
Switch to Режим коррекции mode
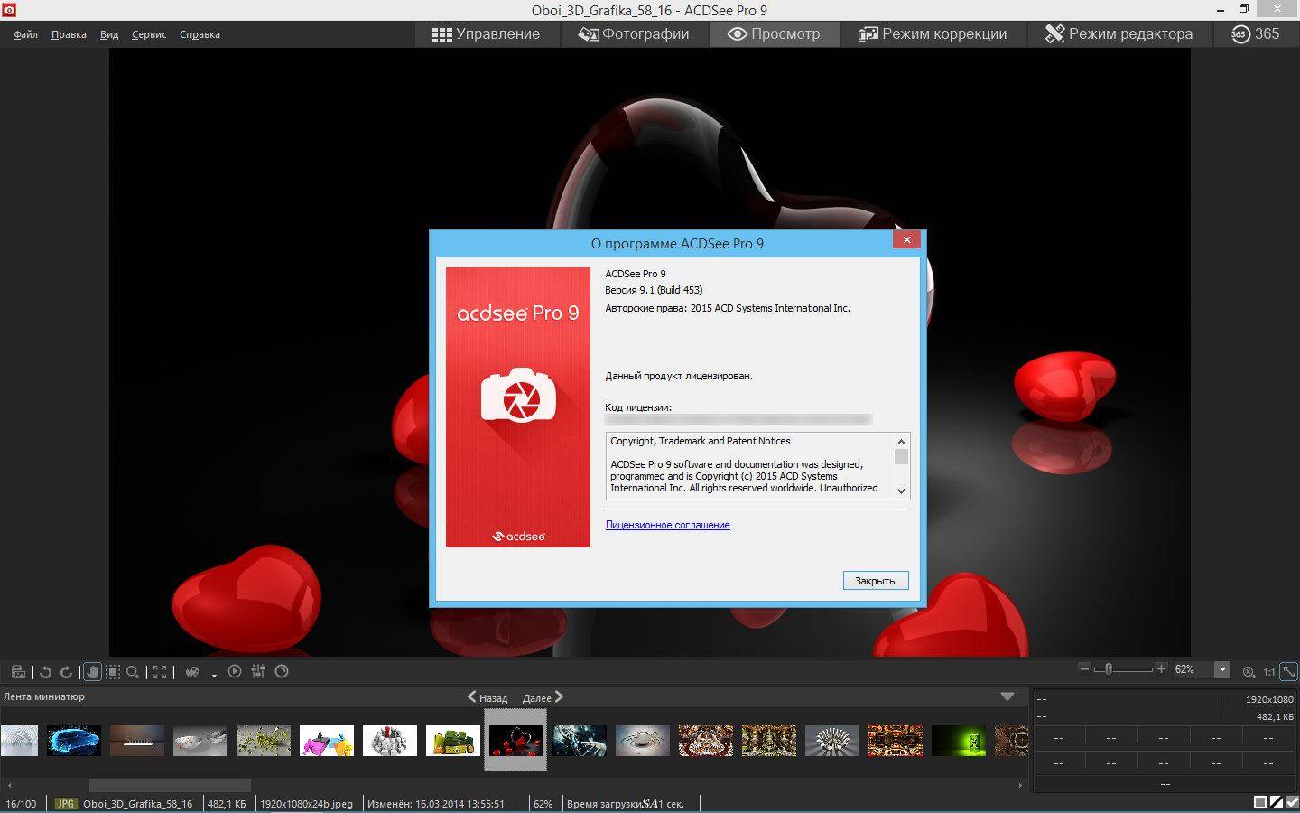coord(933,34)
